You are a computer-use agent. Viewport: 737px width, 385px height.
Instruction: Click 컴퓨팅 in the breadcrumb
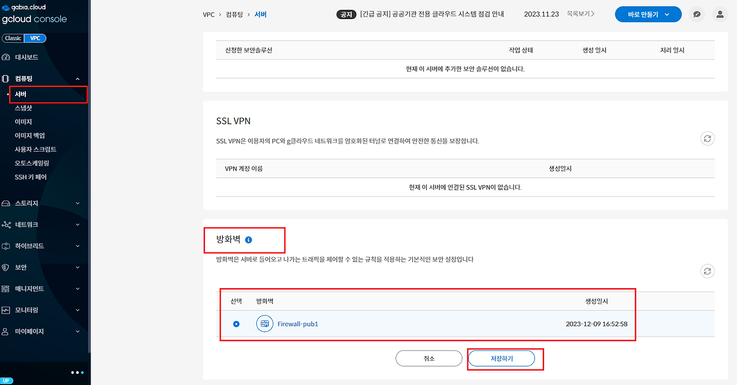pos(235,14)
